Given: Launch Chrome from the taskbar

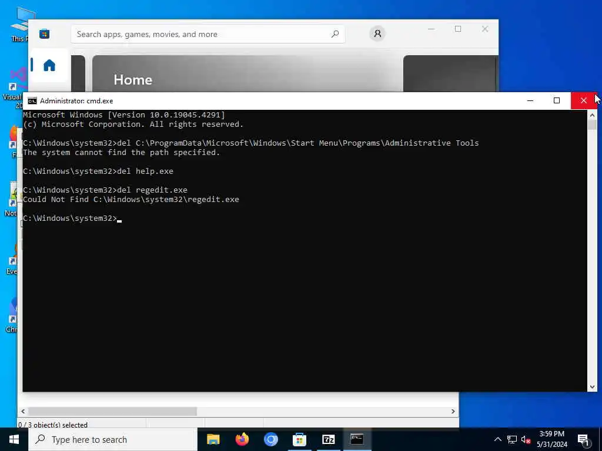Looking at the screenshot, I should coord(270,439).
